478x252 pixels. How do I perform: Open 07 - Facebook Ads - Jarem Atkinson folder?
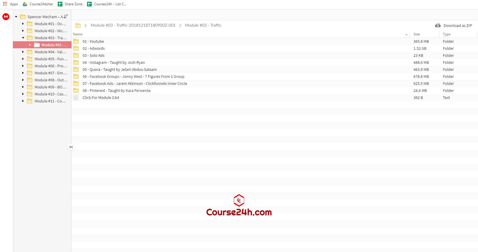coord(135,83)
